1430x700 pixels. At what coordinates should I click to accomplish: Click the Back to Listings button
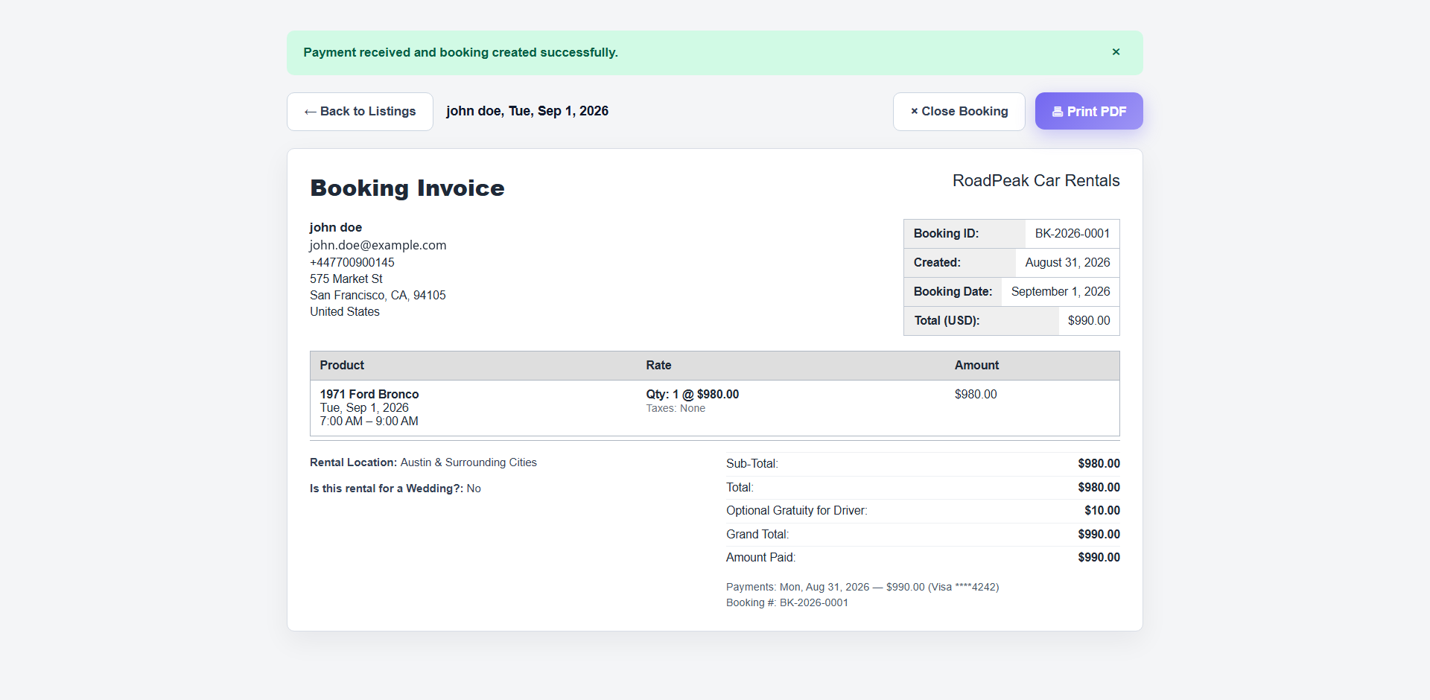coord(360,112)
